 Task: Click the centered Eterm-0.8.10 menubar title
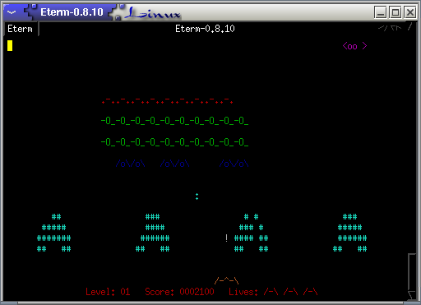pyautogui.click(x=205, y=29)
